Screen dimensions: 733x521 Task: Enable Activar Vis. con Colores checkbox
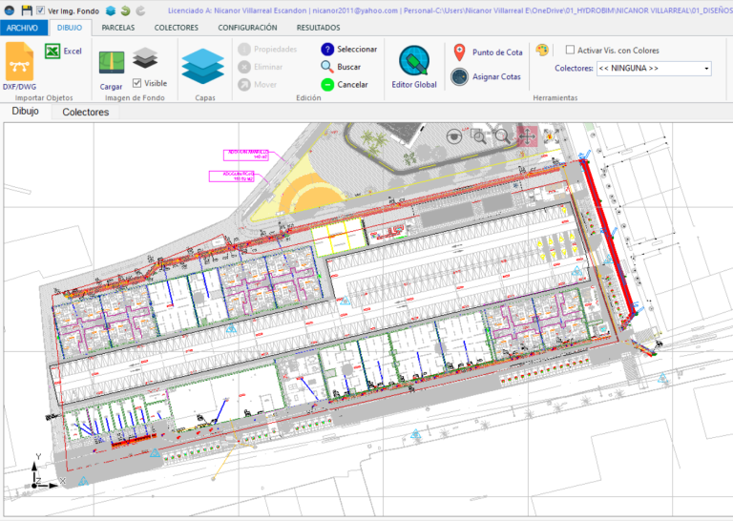point(570,51)
